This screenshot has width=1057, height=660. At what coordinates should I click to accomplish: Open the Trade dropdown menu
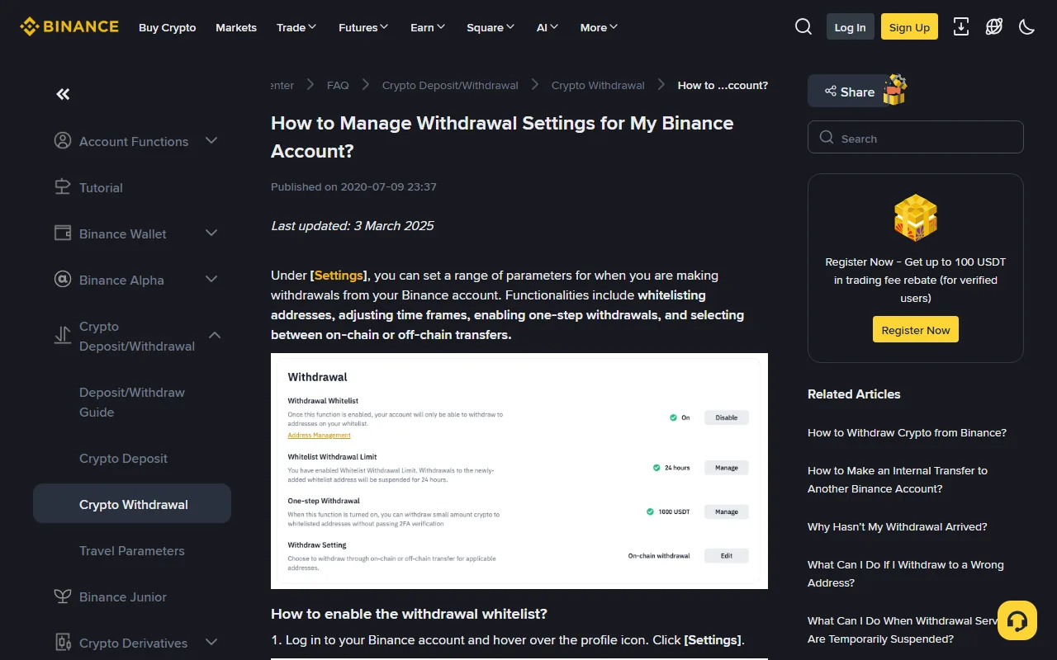pos(296,27)
